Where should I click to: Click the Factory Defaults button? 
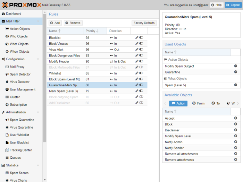(x=144, y=23)
